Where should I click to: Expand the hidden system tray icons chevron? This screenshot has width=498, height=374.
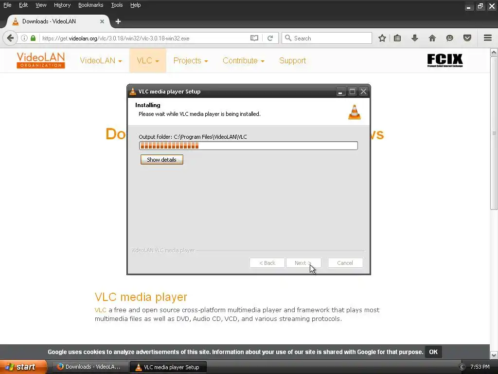click(462, 367)
